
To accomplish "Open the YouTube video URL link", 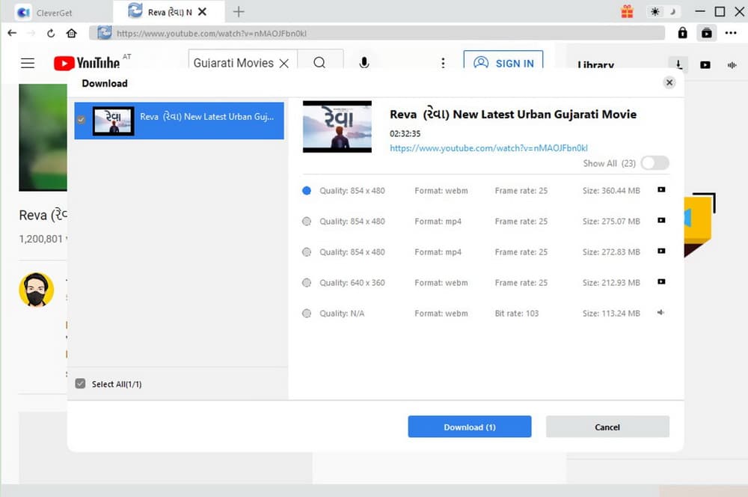I will pyautogui.click(x=488, y=148).
